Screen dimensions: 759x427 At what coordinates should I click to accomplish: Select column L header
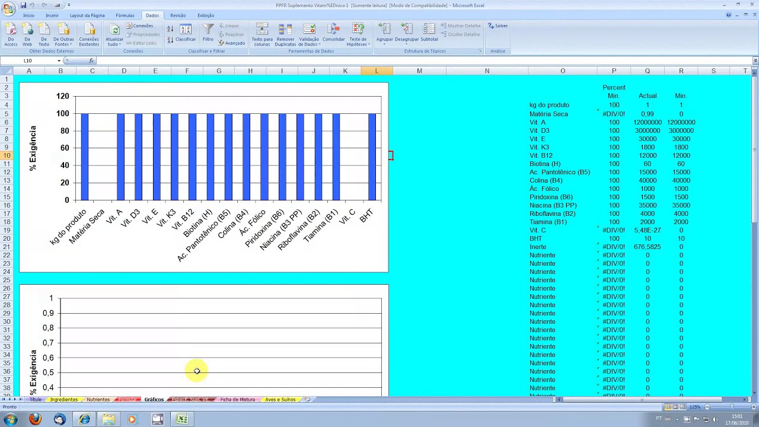coord(377,71)
